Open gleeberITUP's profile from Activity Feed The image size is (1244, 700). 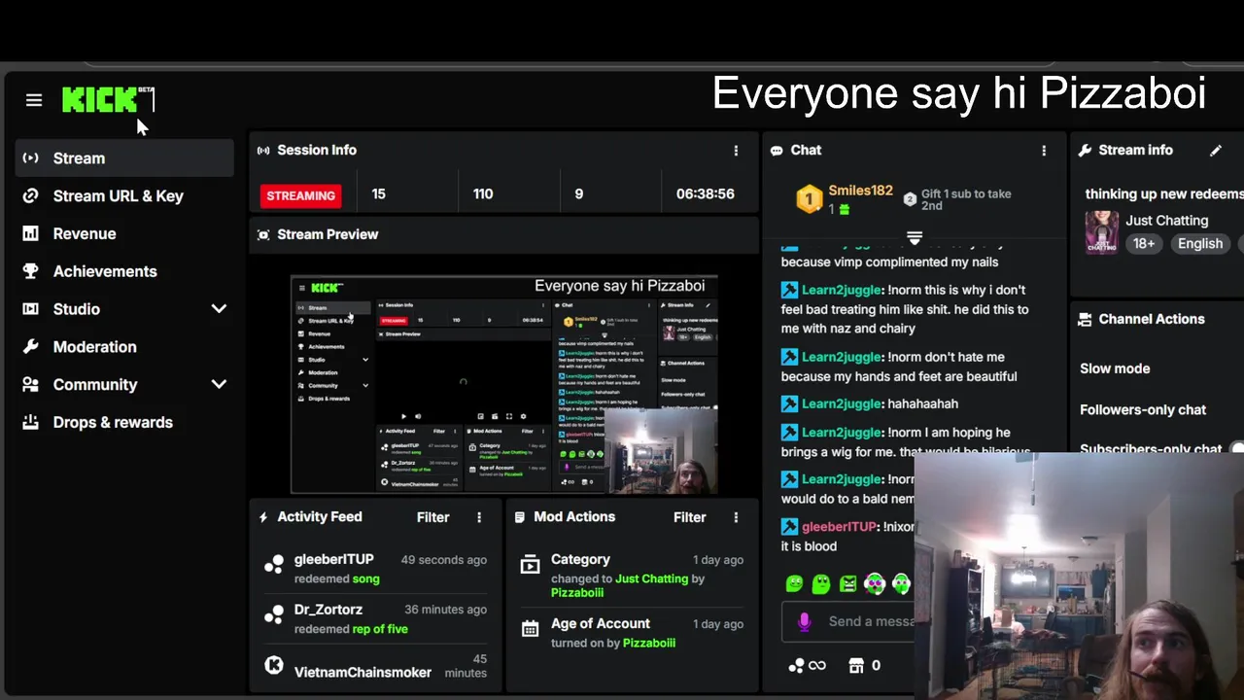[333, 560]
